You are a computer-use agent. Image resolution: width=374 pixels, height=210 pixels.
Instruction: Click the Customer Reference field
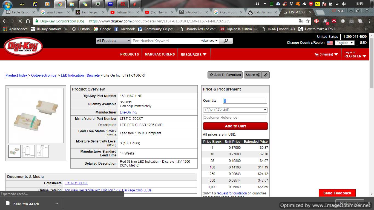coord(235,118)
